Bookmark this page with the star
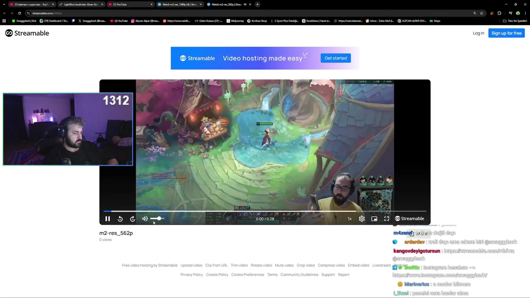Viewport: 530px width, 298px height. coord(482,13)
